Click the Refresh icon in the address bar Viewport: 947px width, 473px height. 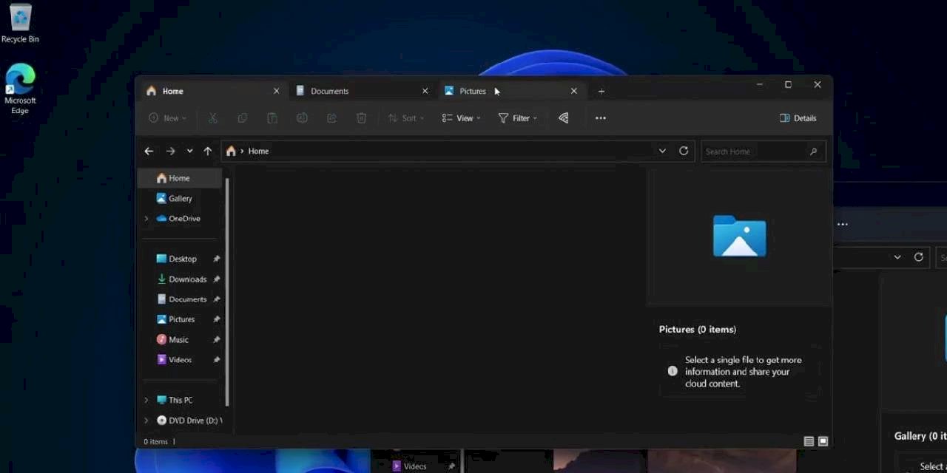tap(683, 151)
